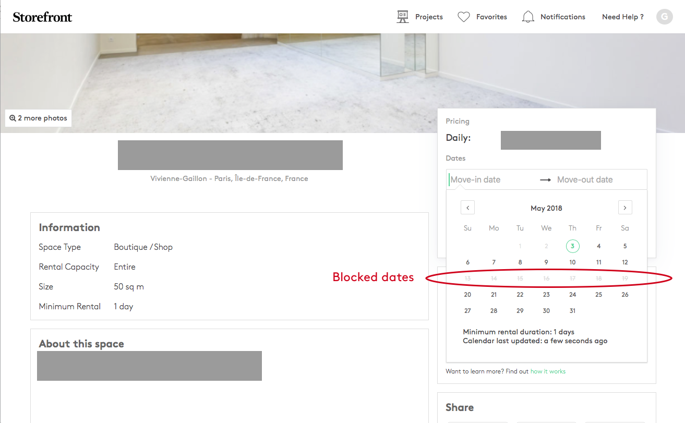Open the Need Help ? menu
685x423 pixels.
[622, 17]
